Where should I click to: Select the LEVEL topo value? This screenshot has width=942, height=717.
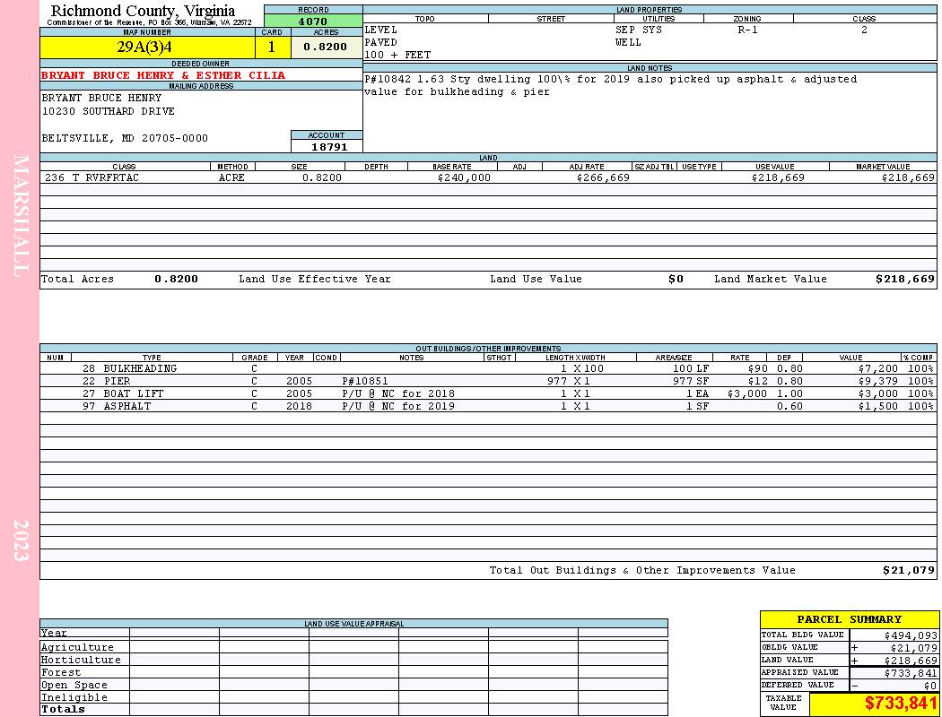coord(381,30)
